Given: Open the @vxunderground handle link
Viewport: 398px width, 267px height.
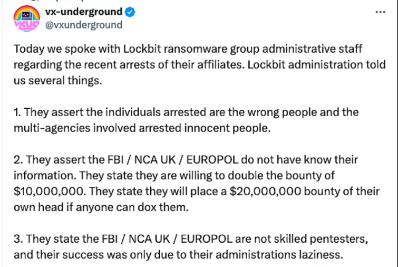Looking at the screenshot, I should click(x=85, y=25).
